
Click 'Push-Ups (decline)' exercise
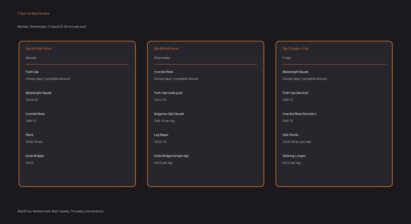[295, 93]
